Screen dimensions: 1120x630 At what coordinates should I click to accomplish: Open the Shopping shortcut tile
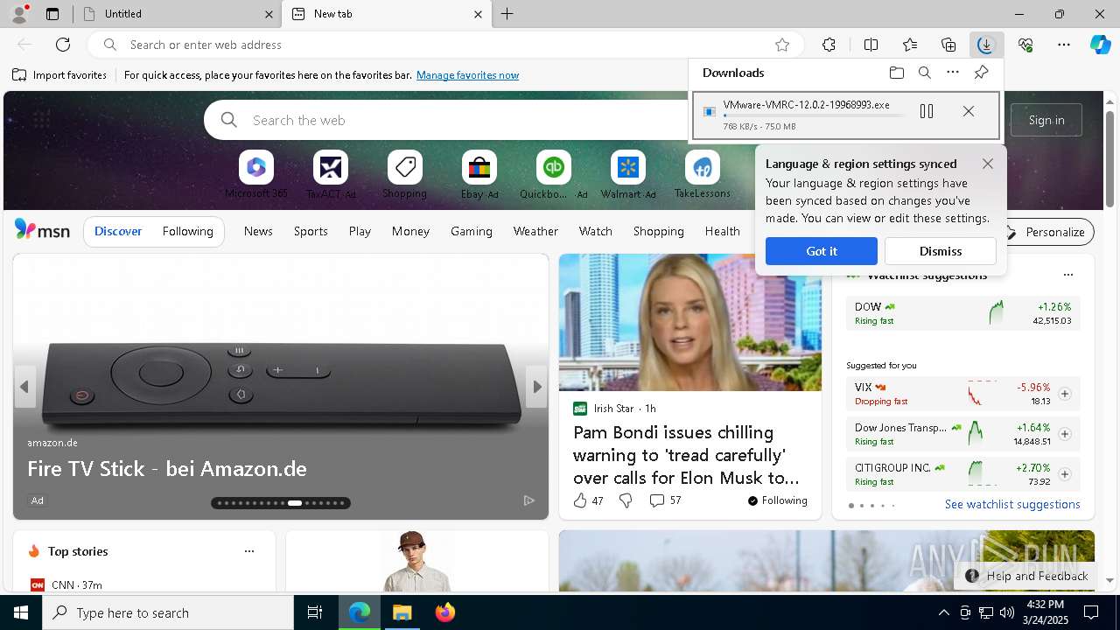click(x=404, y=175)
